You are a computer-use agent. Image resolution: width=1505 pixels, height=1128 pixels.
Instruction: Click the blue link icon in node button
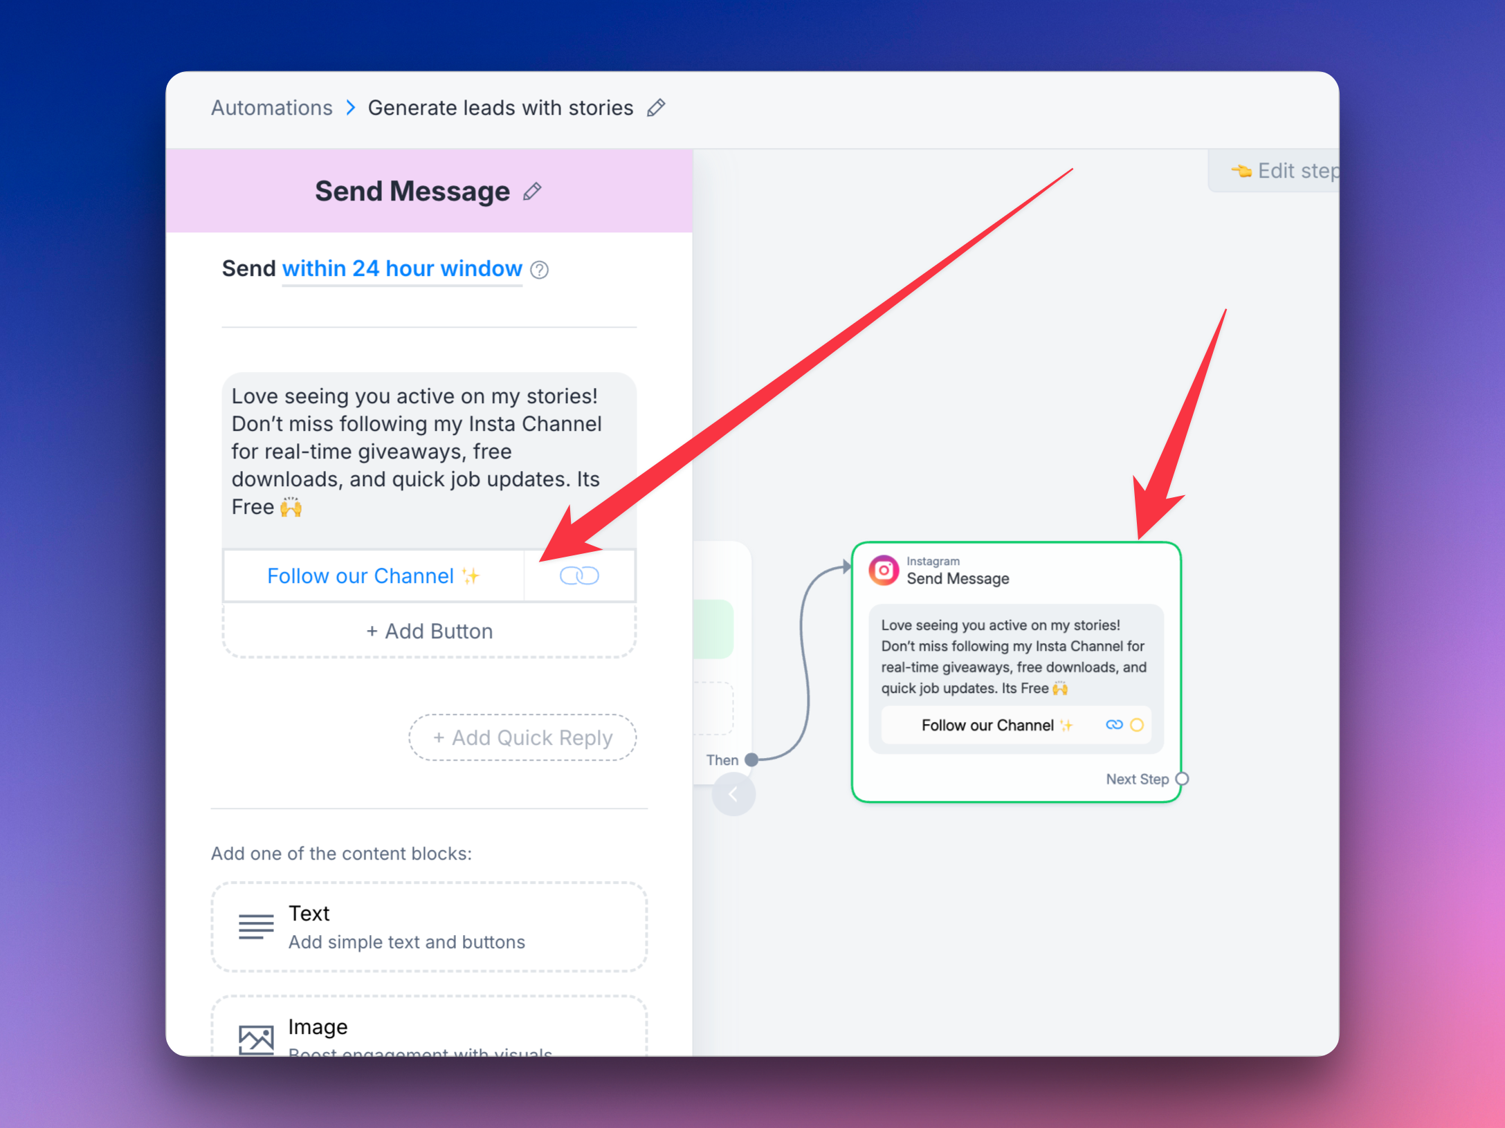1114,725
